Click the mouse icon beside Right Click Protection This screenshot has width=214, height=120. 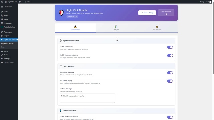pyautogui.click(x=61, y=41)
